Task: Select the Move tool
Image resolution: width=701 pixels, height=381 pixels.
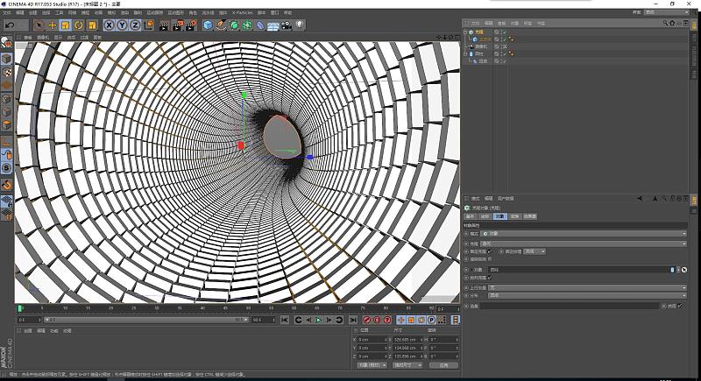Action: click(53, 25)
